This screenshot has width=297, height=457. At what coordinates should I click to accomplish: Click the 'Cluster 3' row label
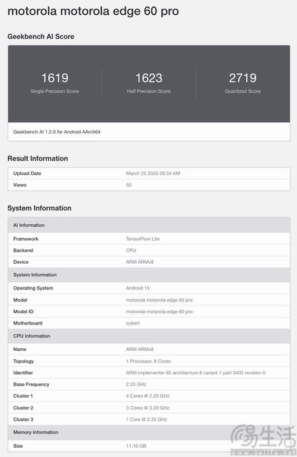(23, 419)
